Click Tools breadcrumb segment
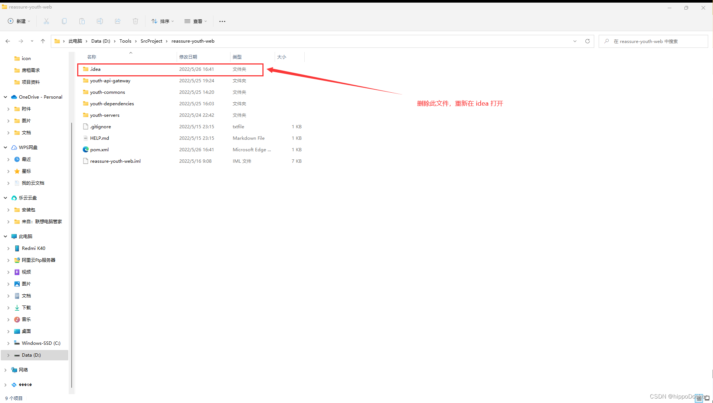Screen dimensions: 713x403 [x=125, y=41]
